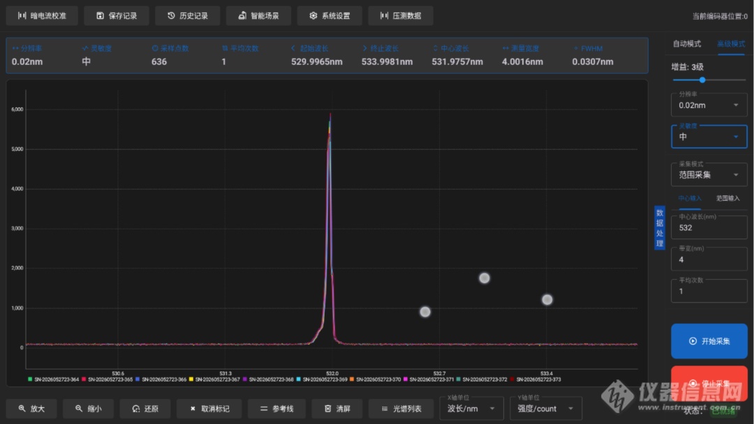This screenshot has height=424, width=754.
Task: Switch to the 范围输入 tab
Action: pos(728,198)
